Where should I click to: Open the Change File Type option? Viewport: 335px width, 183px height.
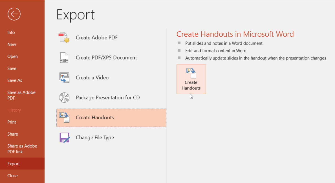pyautogui.click(x=111, y=138)
